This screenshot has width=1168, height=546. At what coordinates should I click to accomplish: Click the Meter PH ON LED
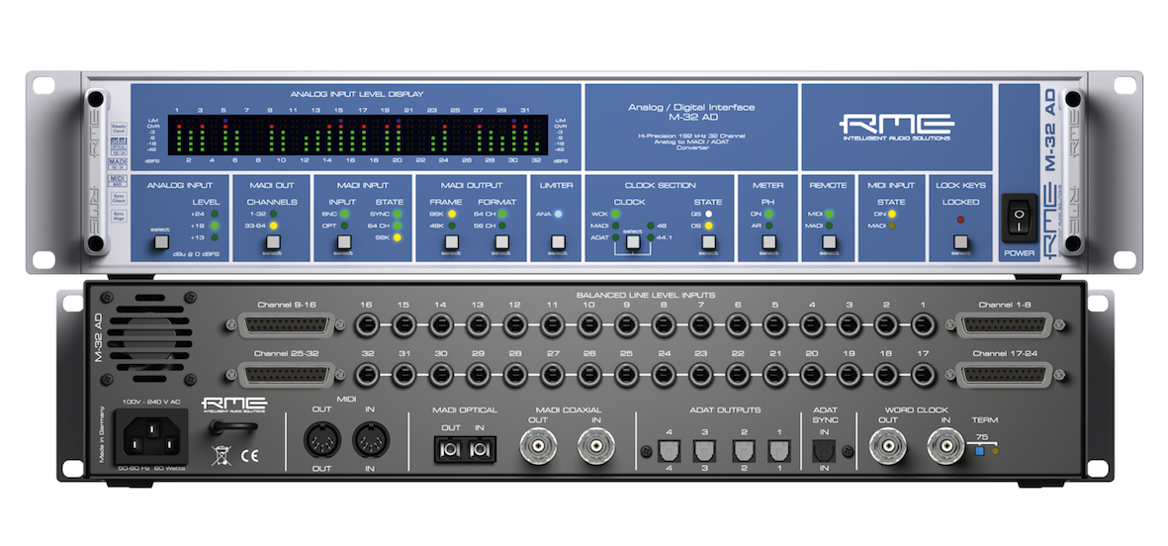click(769, 213)
